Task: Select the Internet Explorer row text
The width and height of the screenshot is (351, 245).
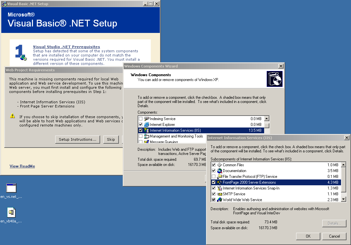Action: tap(162, 125)
